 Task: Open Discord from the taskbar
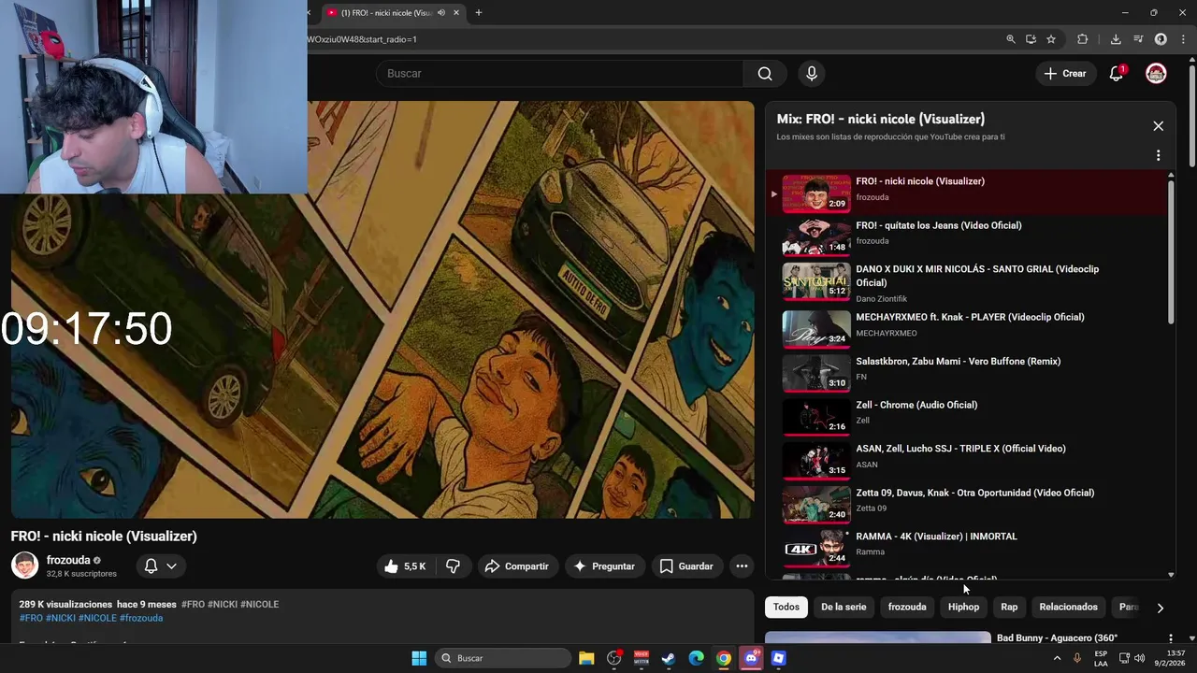pos(751,658)
